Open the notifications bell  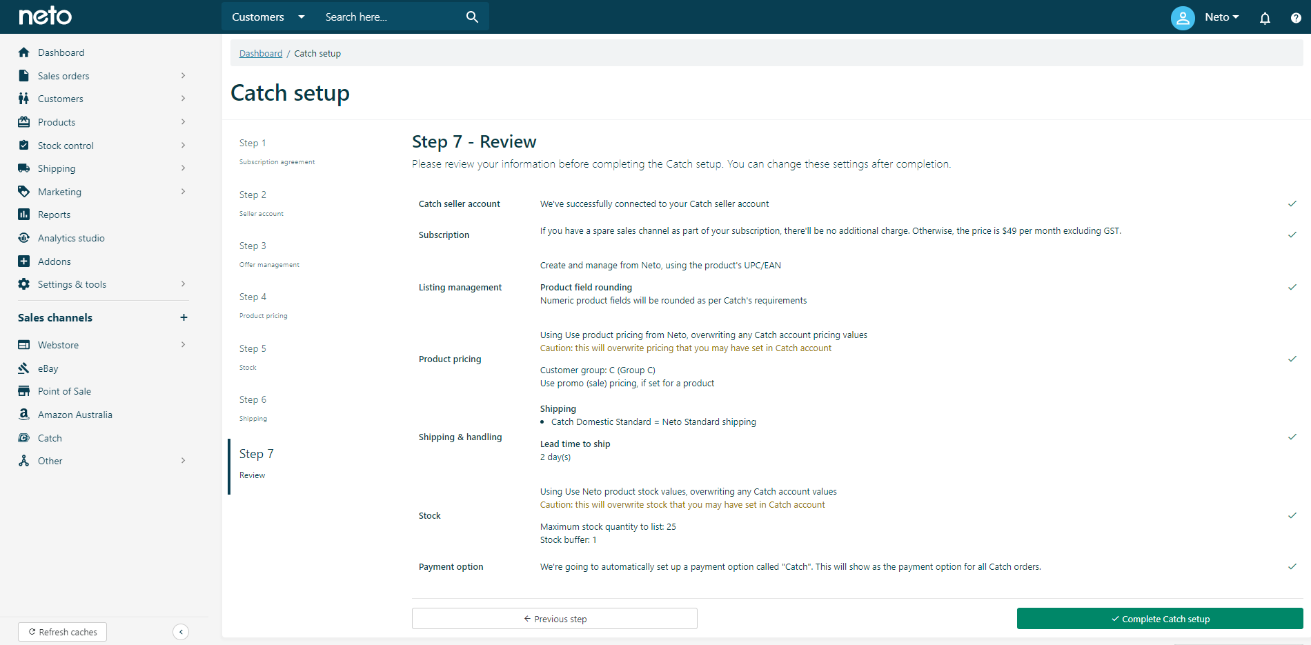(1265, 18)
